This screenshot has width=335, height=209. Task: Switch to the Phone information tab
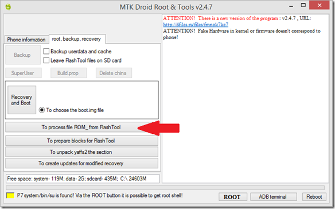[x=26, y=40]
